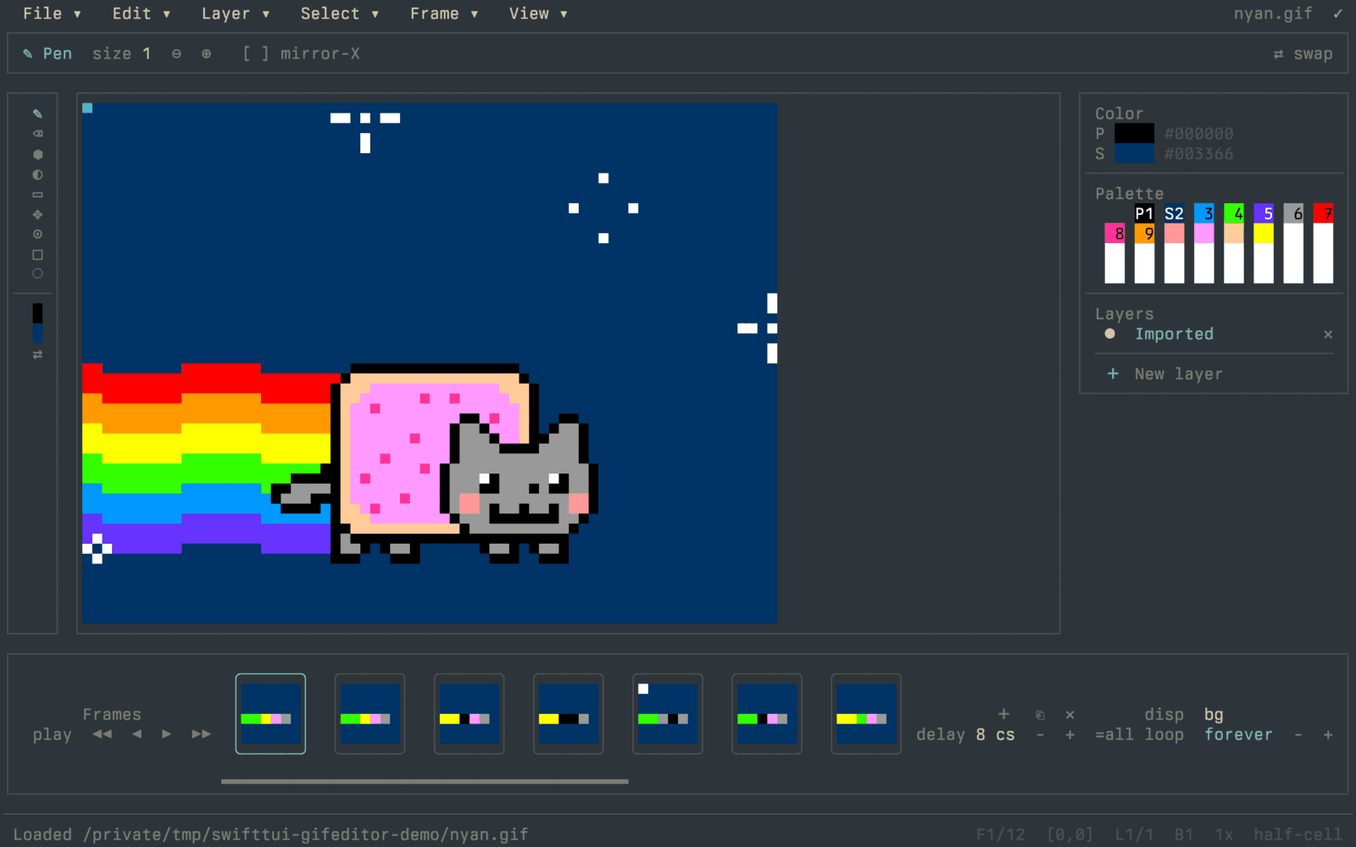Screen dimensions: 1356x847
Task: Select the sixth frame thumbnail
Action: [x=767, y=714]
